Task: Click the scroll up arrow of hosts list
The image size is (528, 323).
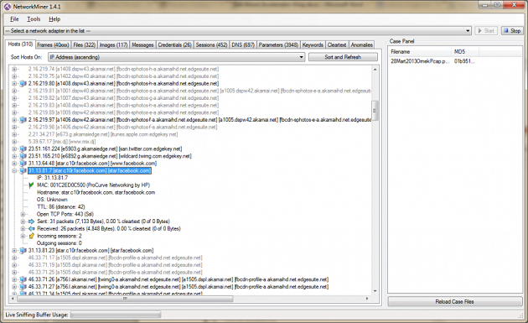Action: point(375,69)
